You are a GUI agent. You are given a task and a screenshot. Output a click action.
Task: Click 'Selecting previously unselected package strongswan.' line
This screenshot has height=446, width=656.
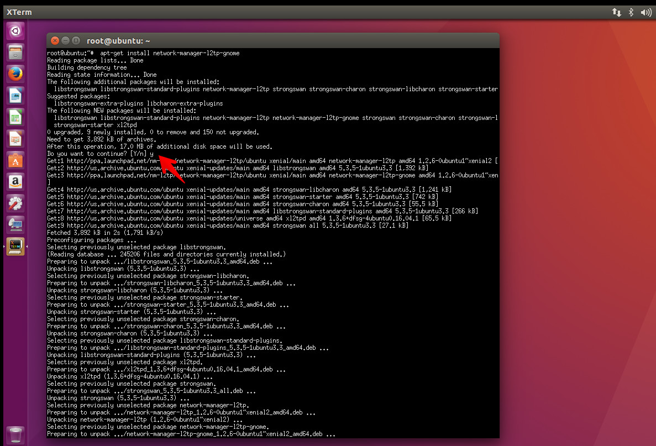(x=132, y=384)
